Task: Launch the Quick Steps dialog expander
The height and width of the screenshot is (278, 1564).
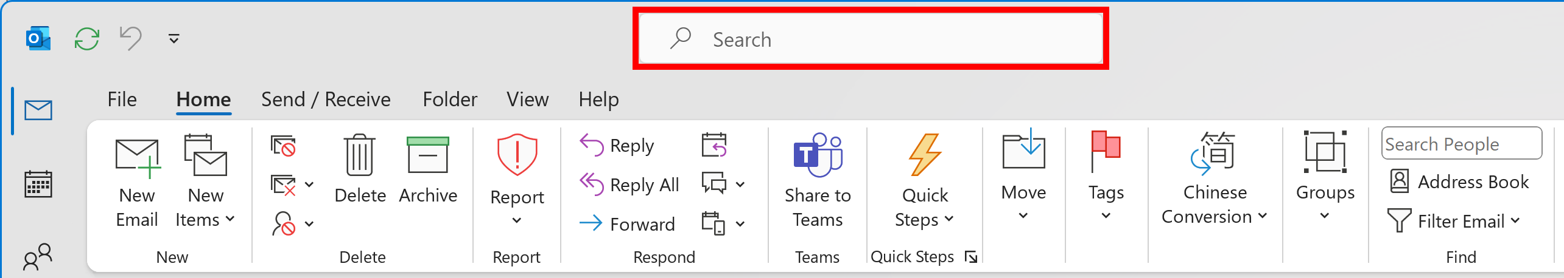Action: [971, 257]
